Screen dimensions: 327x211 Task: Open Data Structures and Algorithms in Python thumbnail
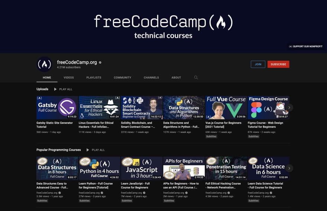point(184,108)
